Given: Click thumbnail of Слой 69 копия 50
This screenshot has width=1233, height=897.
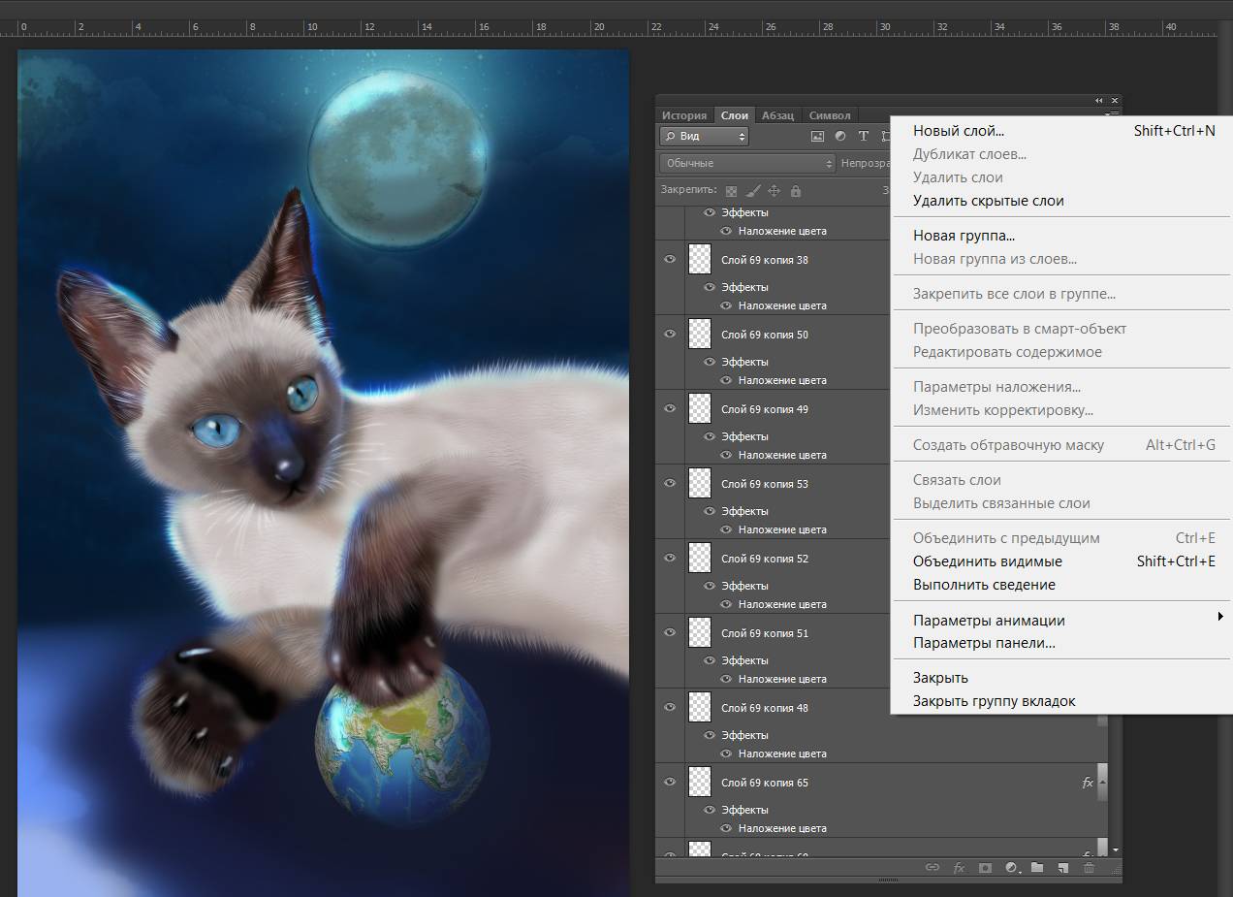Looking at the screenshot, I should [700, 335].
